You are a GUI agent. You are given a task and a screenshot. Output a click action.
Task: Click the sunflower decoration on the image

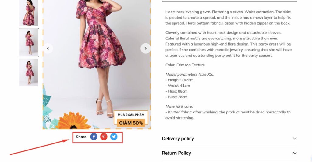click(x=73, y=121)
